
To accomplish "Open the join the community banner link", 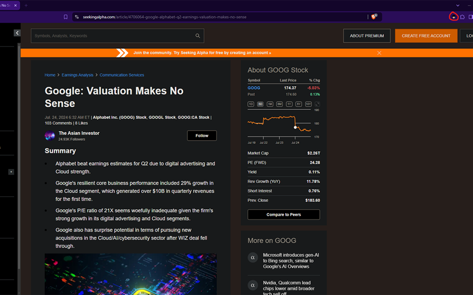I will click(202, 53).
